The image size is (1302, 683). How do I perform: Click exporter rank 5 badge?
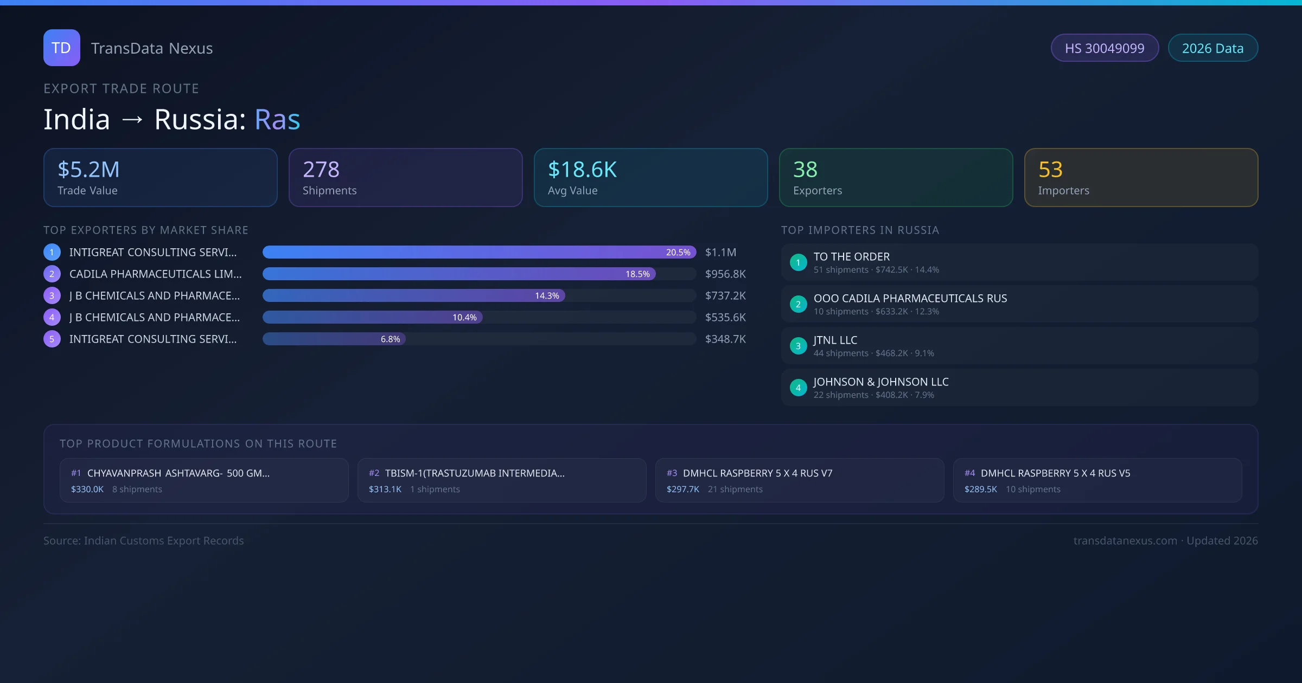click(52, 339)
